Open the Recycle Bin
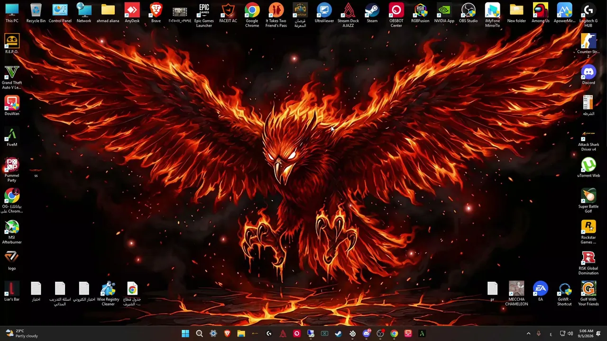 (x=36, y=13)
